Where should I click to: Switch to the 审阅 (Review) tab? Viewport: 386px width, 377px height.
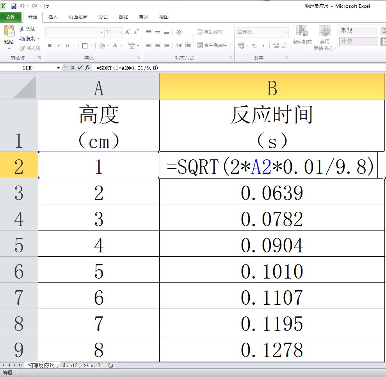pos(144,17)
